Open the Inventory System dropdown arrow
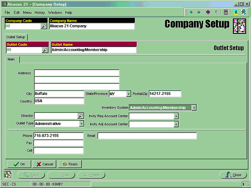The image size is (251, 188). (x=194, y=108)
